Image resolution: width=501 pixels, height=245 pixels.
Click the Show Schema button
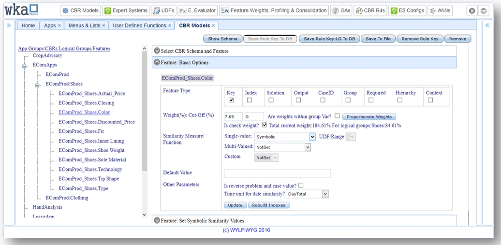pyautogui.click(x=222, y=39)
